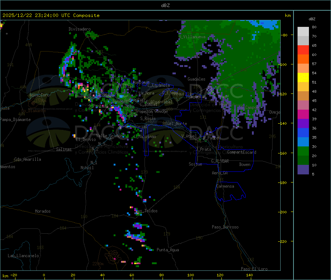
Task: Click the magenta 39-42 dBZ legend swatch
Action: click(303, 114)
